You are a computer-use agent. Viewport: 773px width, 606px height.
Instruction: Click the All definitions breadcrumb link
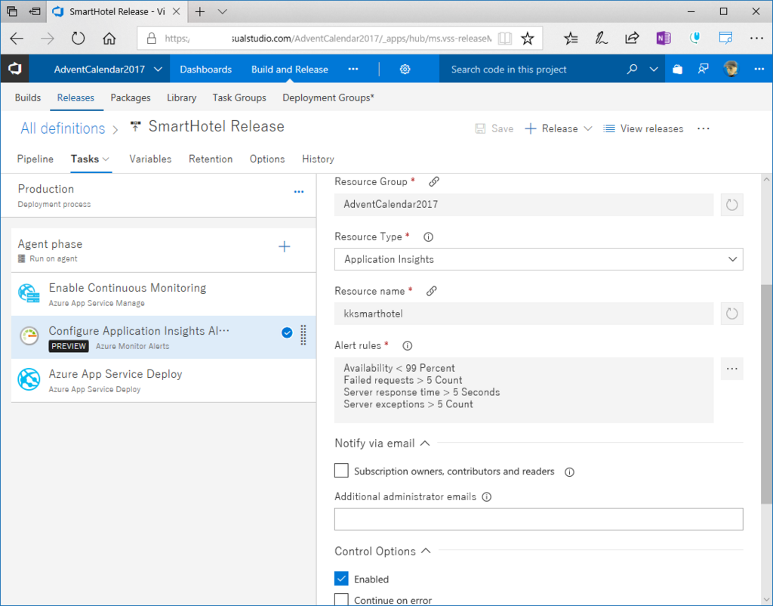[x=63, y=128]
